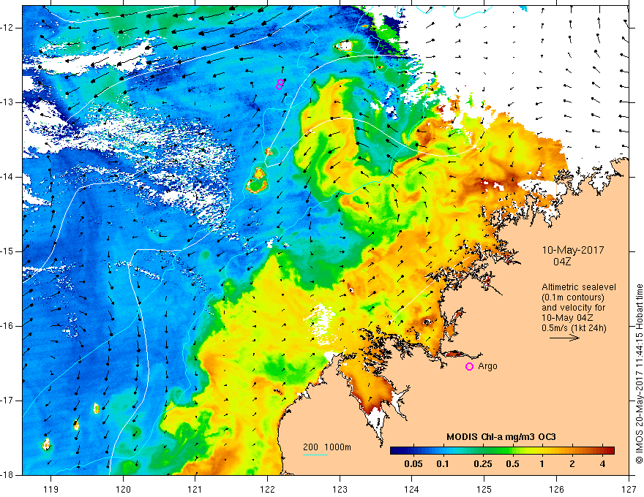Click the latitude axis label "-17"
644x497 pixels.
(x=7, y=401)
